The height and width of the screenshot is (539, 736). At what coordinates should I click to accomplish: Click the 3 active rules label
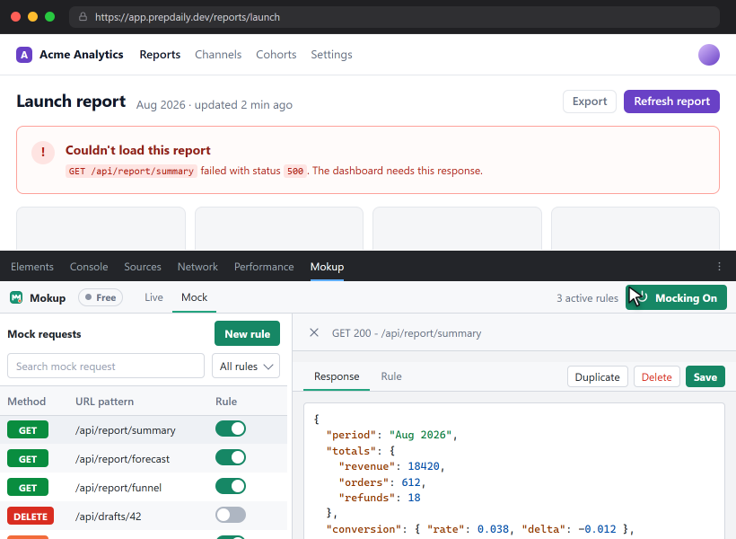click(x=587, y=298)
